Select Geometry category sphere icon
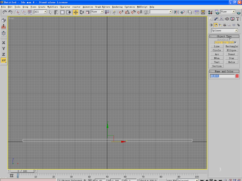The height and width of the screenshot is (181, 242). click(211, 25)
